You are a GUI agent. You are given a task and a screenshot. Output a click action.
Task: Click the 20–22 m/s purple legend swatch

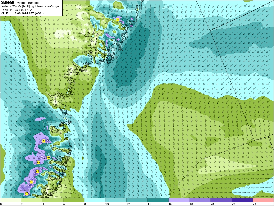(x=221, y=200)
